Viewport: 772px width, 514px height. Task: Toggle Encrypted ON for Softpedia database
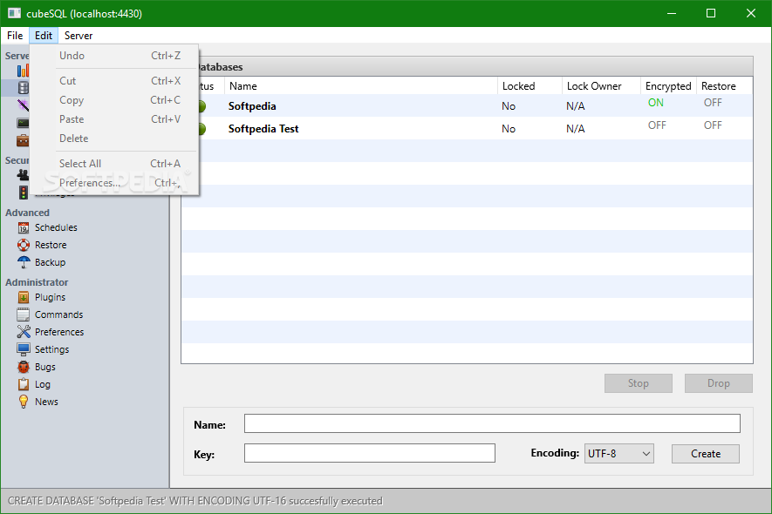655,103
